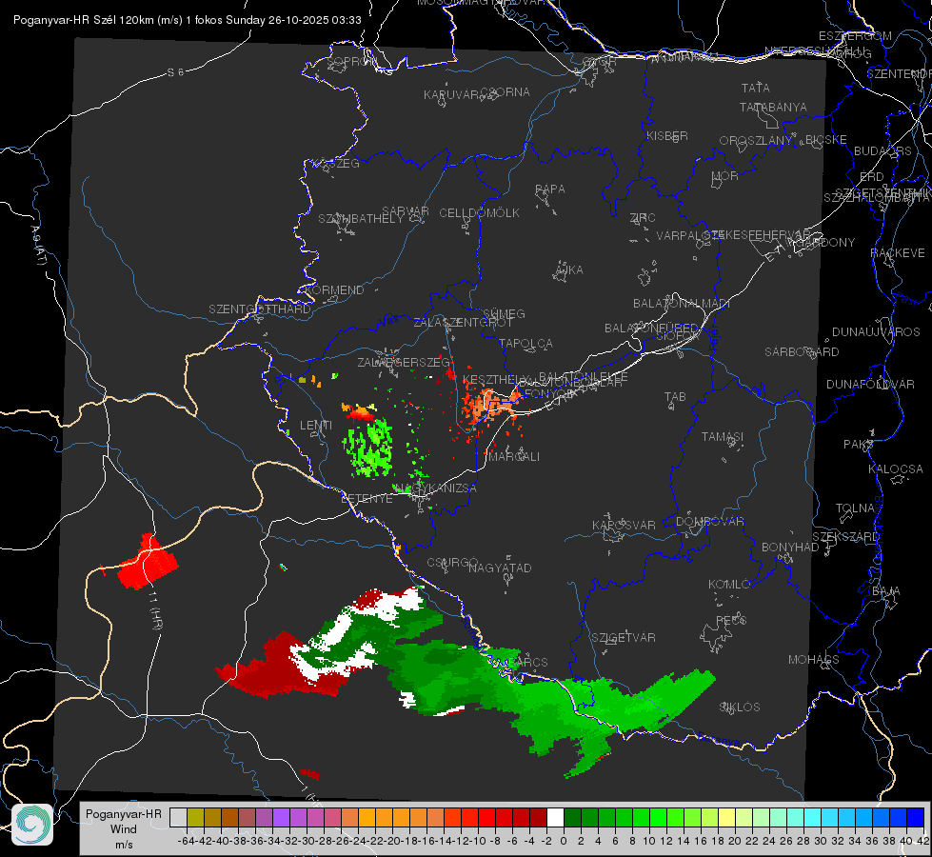Click the SZOMBATHELY city label
Viewport: 932px width, 857px height.
[x=361, y=219]
